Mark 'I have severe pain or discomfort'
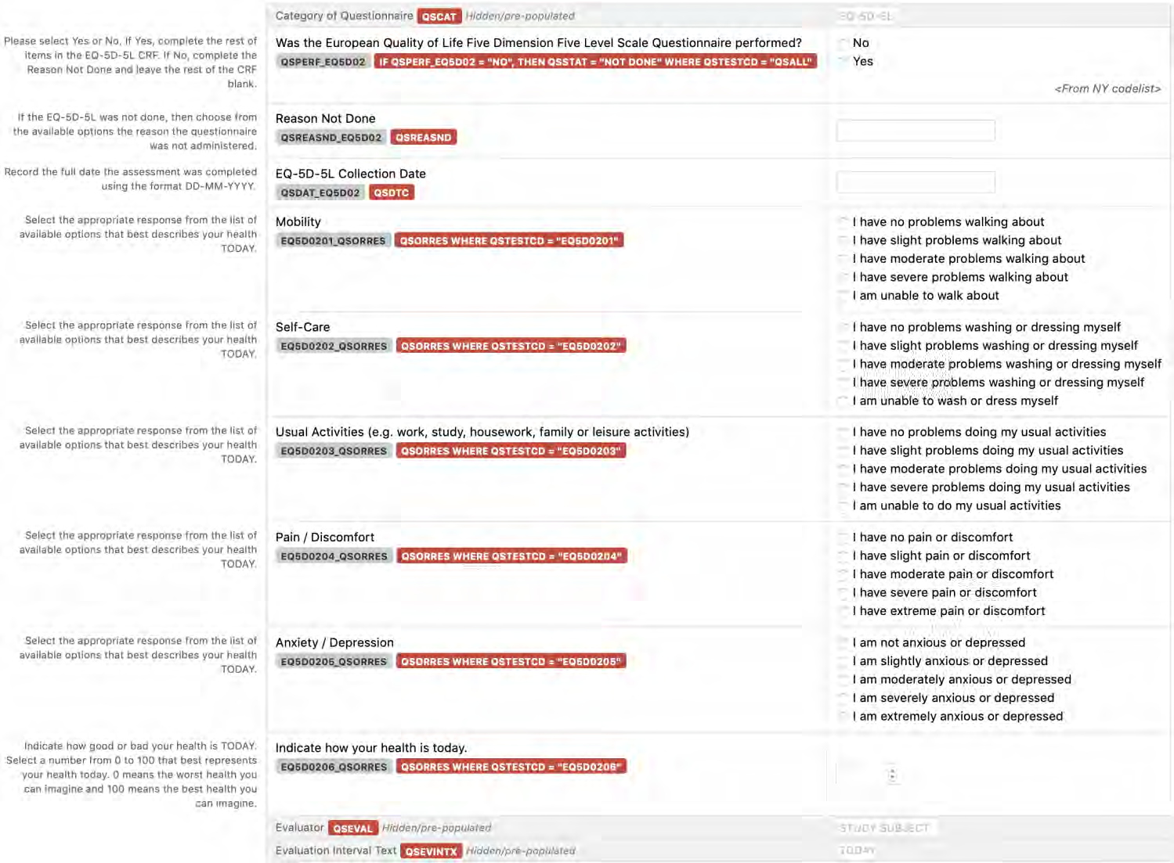The image size is (1174, 863). click(843, 592)
